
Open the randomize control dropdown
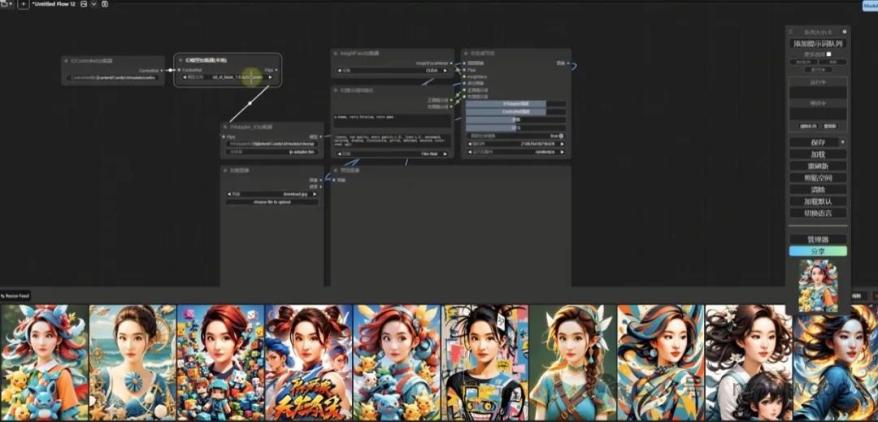pyautogui.click(x=515, y=152)
